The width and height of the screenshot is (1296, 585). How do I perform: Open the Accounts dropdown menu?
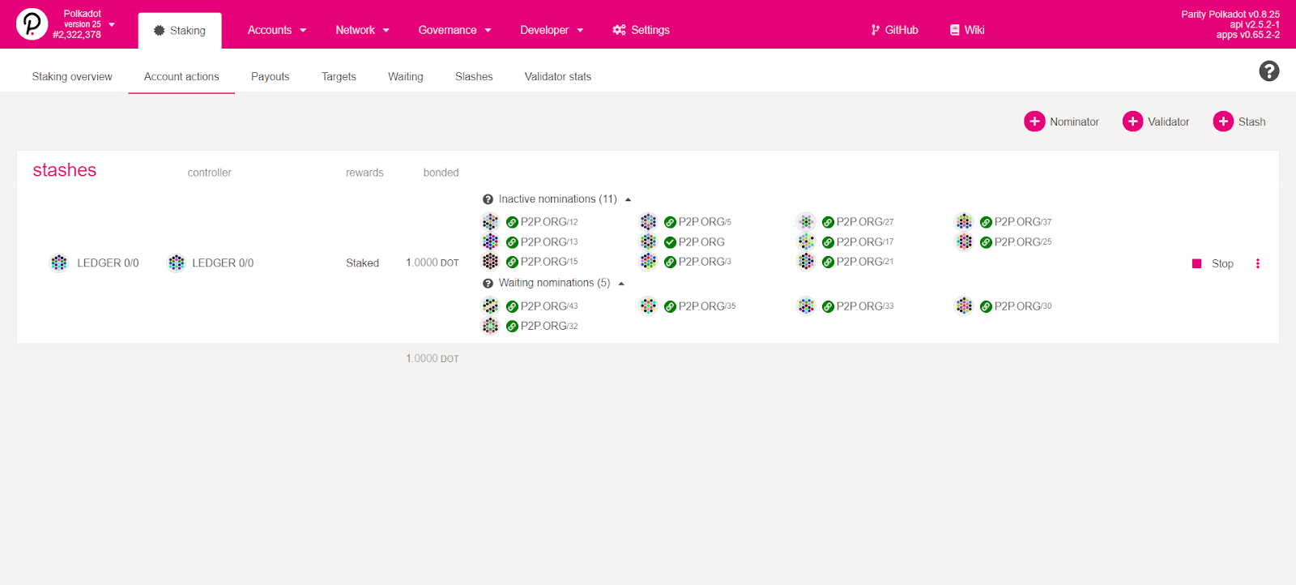click(x=277, y=30)
